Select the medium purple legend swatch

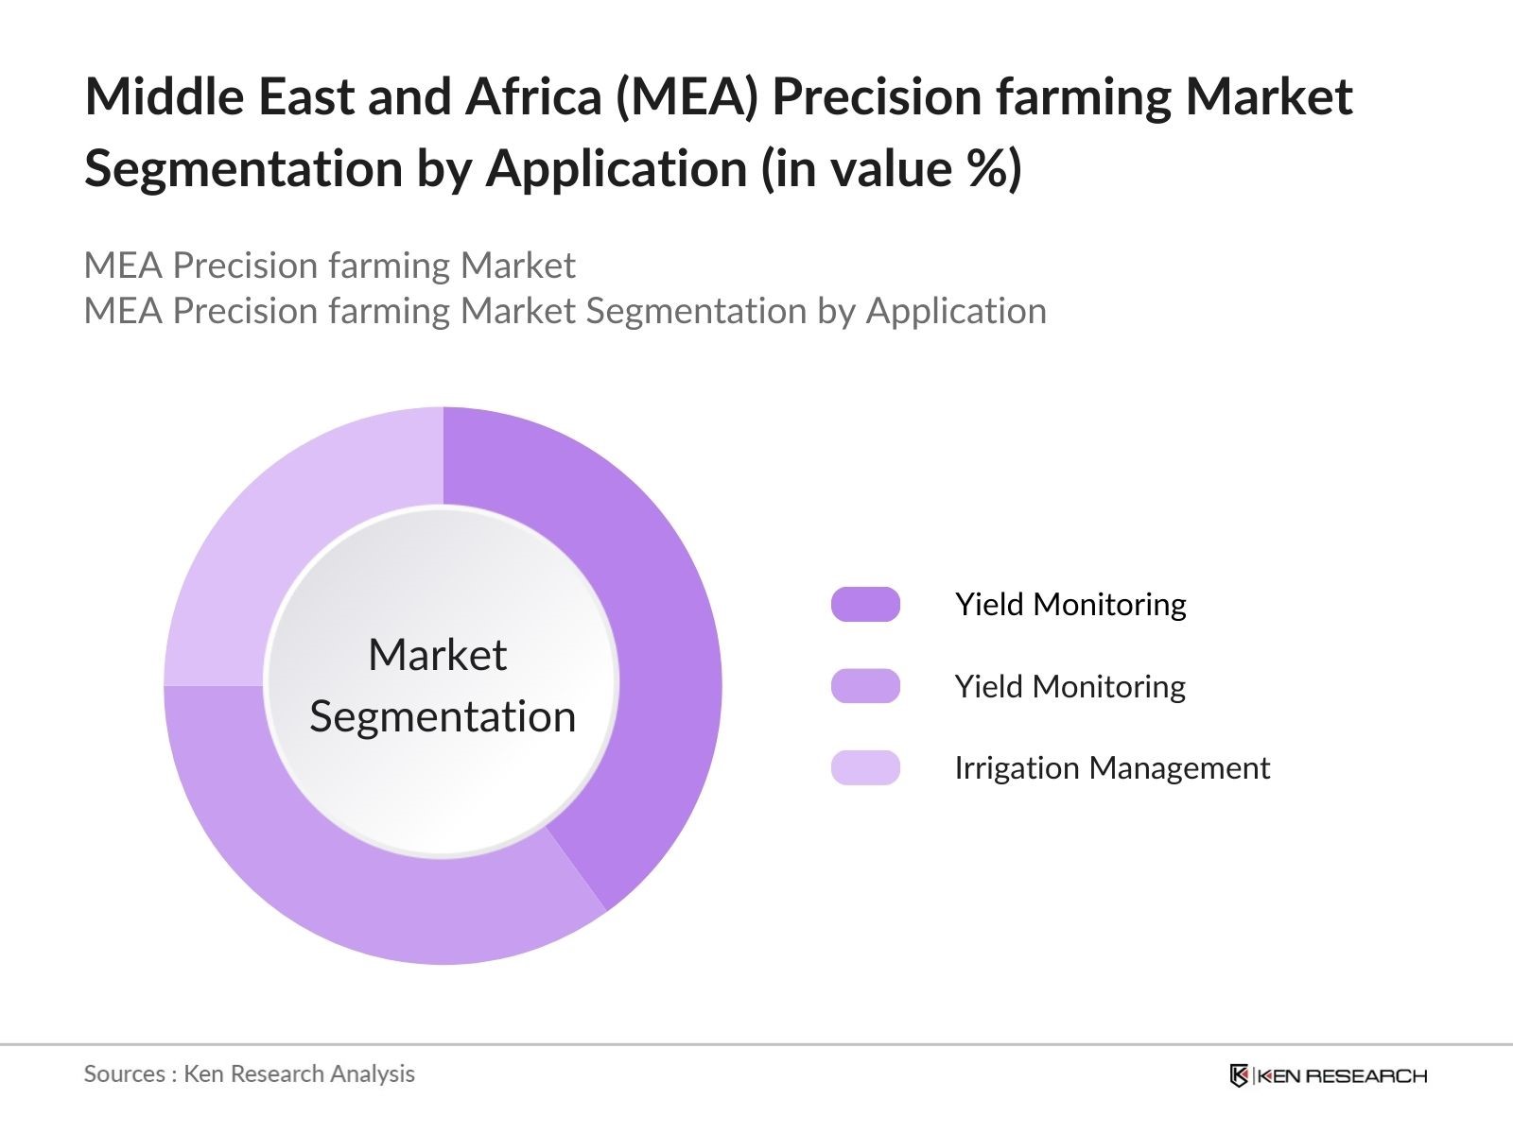[865, 686]
